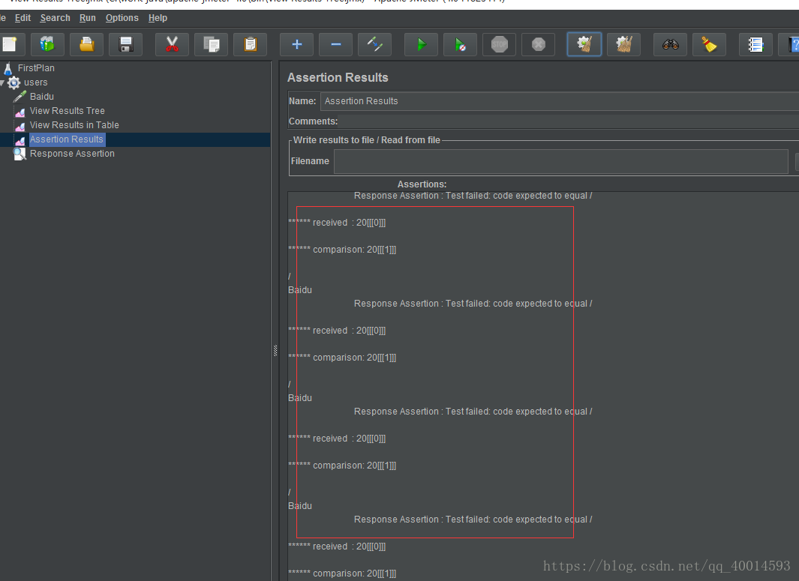Click the Assertions: label
The width and height of the screenshot is (799, 581).
[x=422, y=184]
